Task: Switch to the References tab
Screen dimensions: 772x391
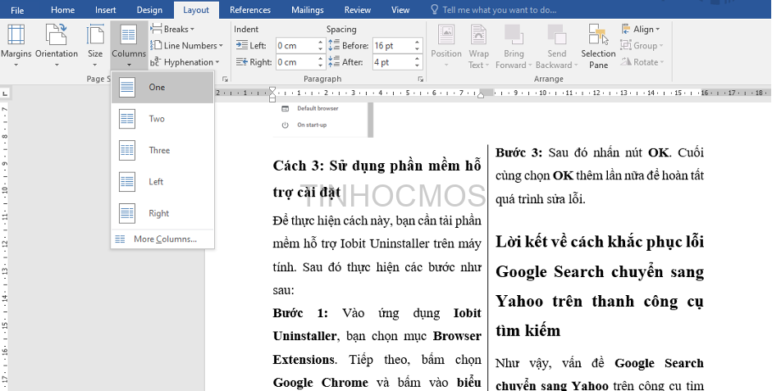Action: 250,10
